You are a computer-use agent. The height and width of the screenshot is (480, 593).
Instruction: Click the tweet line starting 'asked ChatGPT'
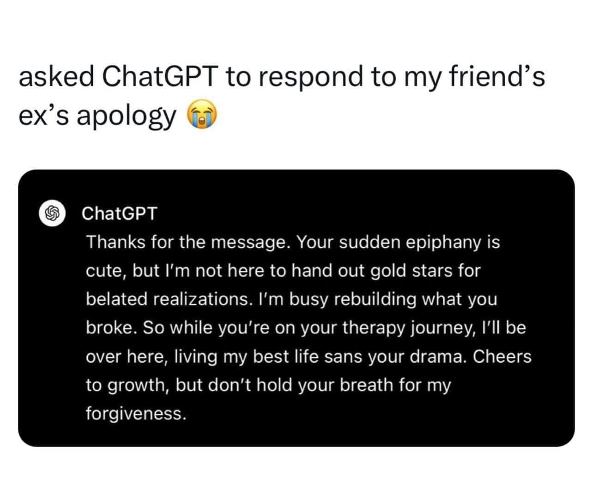[282, 77]
